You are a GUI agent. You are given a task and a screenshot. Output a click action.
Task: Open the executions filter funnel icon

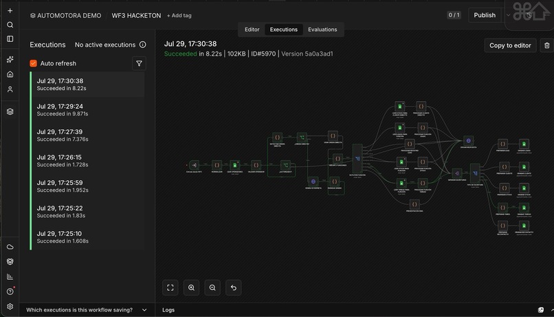pos(139,64)
